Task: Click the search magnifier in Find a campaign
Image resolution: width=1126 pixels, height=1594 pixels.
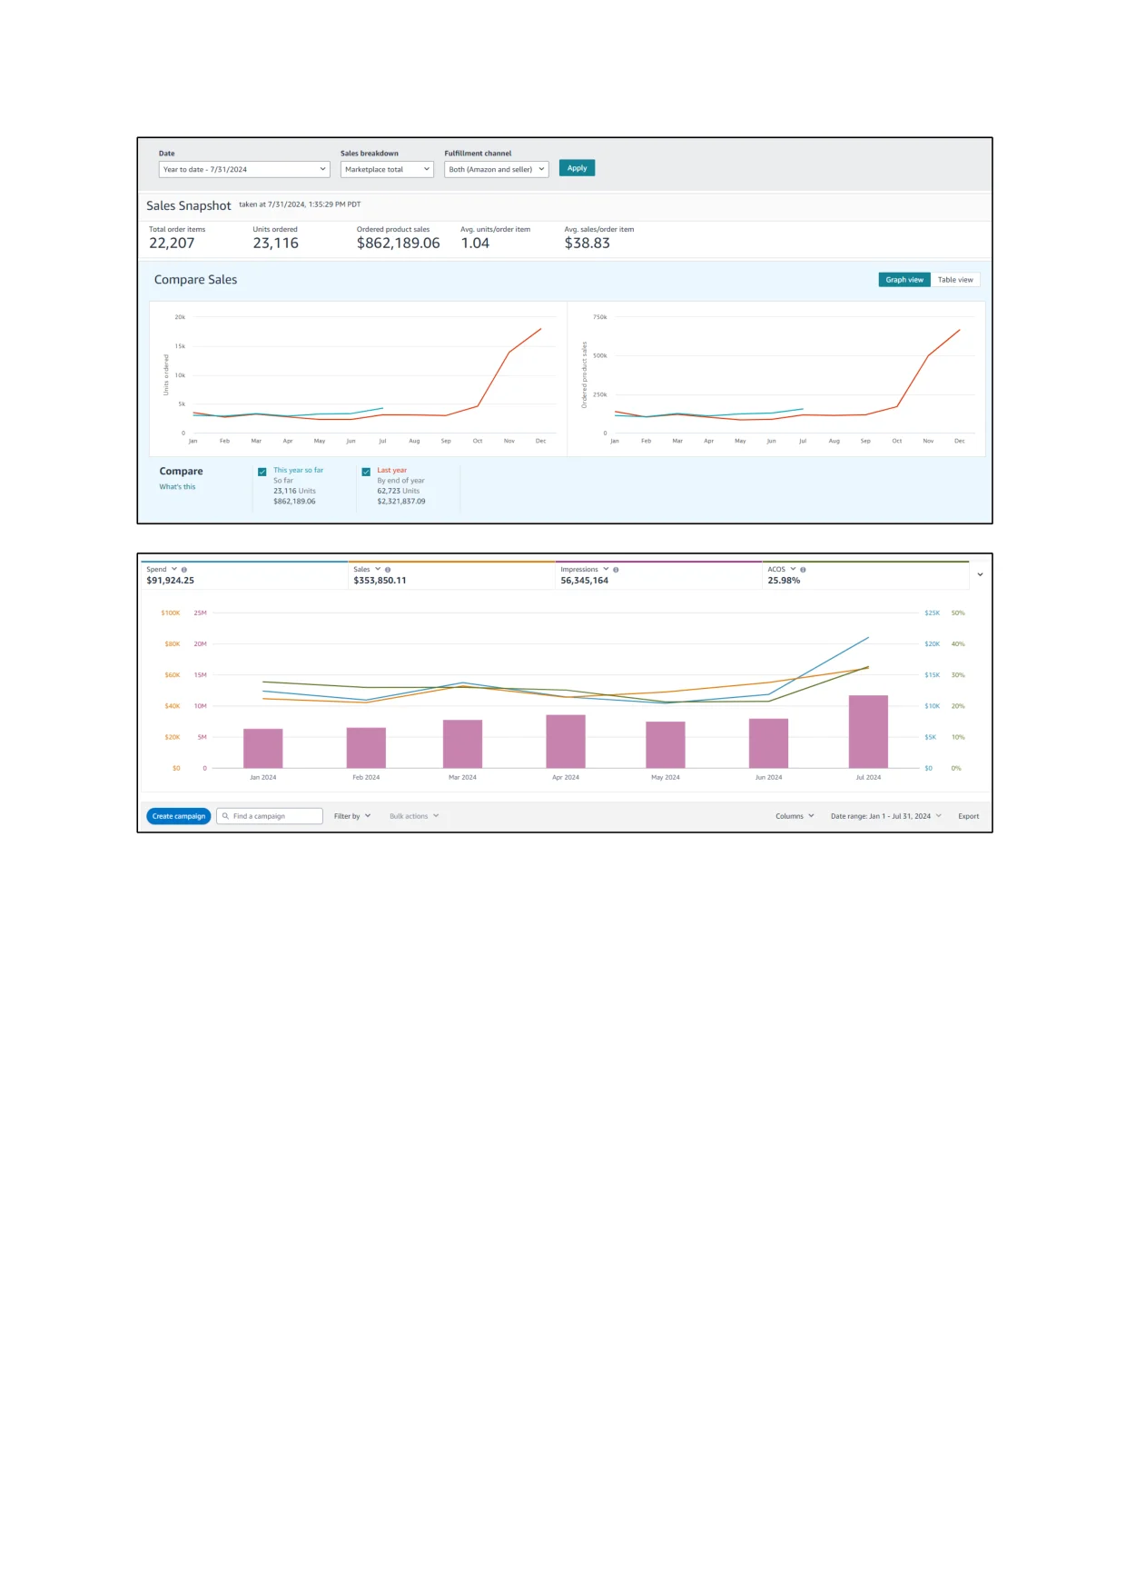Action: [x=225, y=816]
